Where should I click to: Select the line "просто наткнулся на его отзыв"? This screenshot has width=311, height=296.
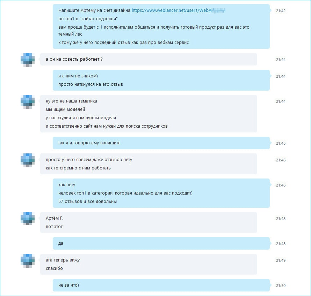tap(91, 84)
